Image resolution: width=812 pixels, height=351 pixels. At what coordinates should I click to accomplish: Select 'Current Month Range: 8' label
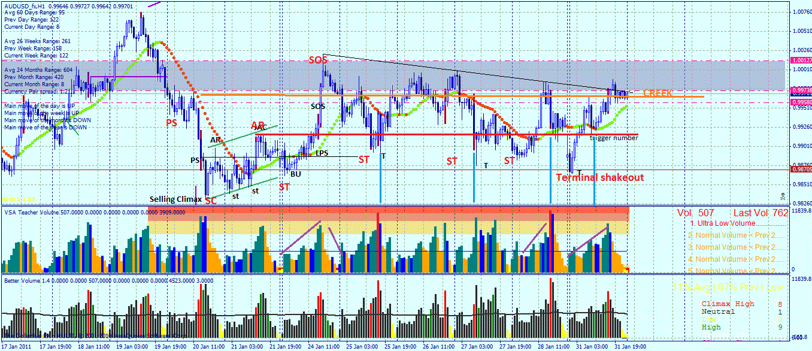(34, 84)
